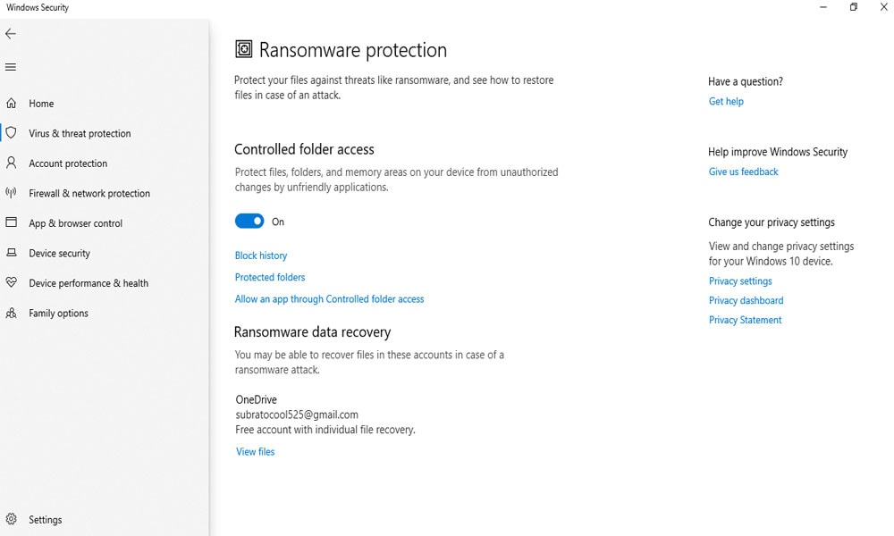Open Device performance & health
The height and width of the screenshot is (536, 894).
coord(89,283)
